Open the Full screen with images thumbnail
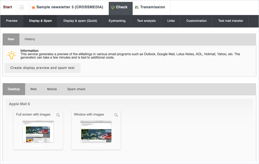Image resolution: width=259 pixels, height=164 pixels. (x=38, y=131)
